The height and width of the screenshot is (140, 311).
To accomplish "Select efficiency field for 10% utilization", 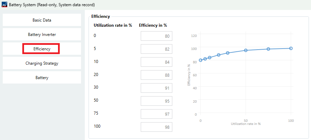I will pyautogui.click(x=157, y=62).
